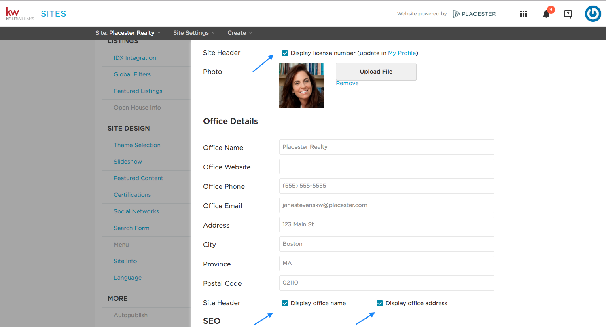The image size is (606, 327).
Task: Focus the empty Office Website field
Action: coord(387,167)
